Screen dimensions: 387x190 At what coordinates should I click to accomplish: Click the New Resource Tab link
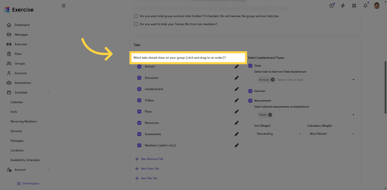[x=152, y=159]
